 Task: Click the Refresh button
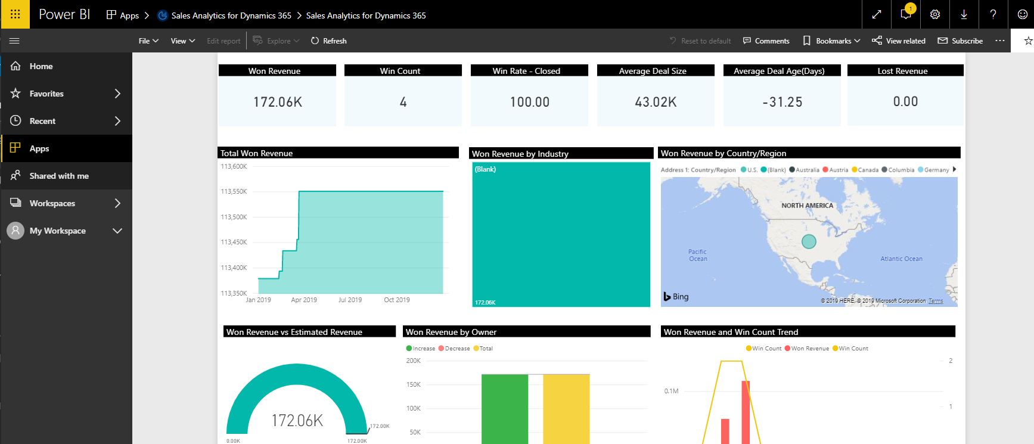328,41
